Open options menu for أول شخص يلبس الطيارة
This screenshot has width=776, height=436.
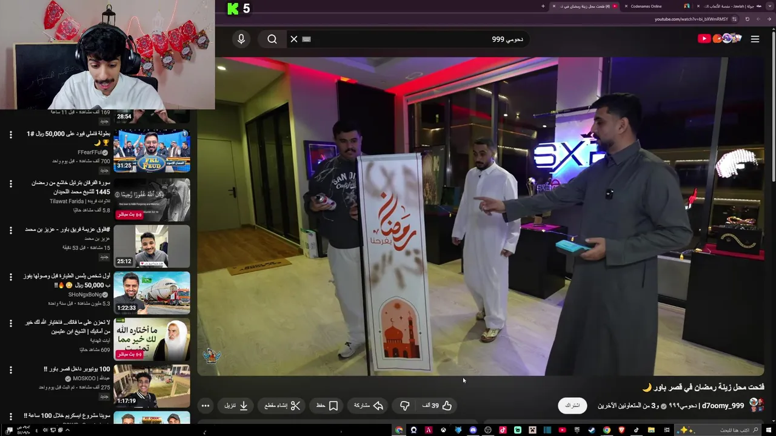(10, 277)
